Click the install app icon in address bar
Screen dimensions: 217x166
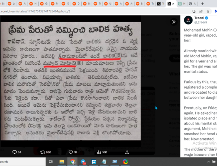tap(194, 11)
